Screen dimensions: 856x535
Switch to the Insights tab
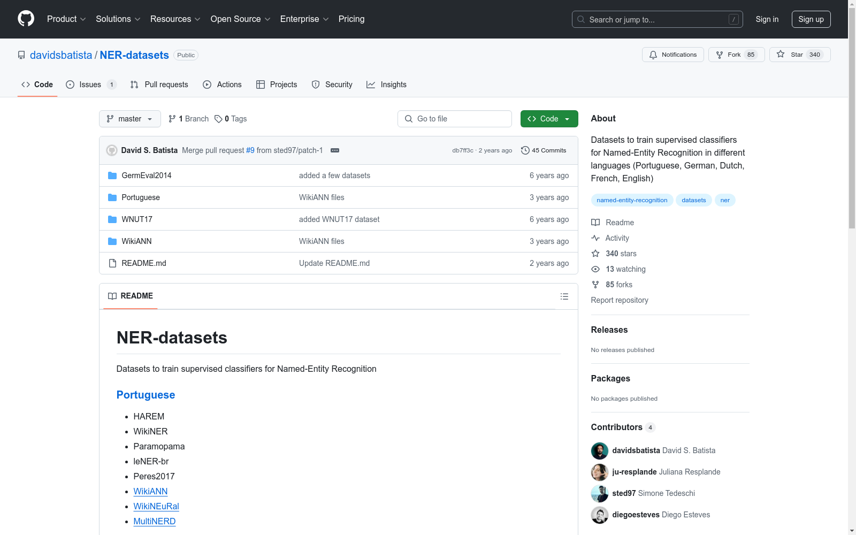386,85
